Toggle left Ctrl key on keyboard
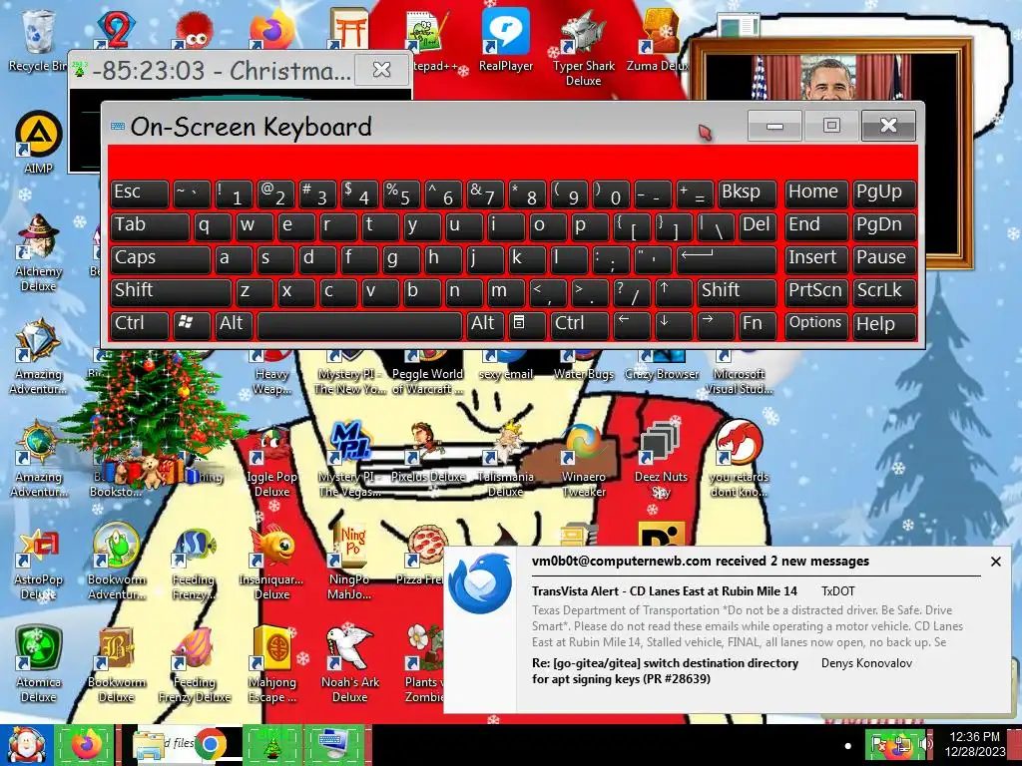Viewport: 1022px width, 766px height. pyautogui.click(x=140, y=324)
